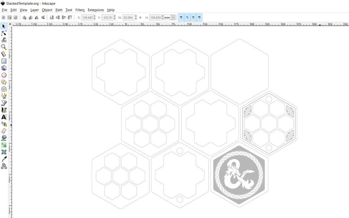Toggle scale rounded corners option
Image resolution: width=349 pixels, height=218 pixels.
click(187, 17)
